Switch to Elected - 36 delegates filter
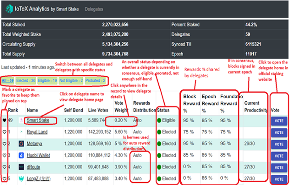The width and height of the screenshot is (290, 185). coord(26,81)
